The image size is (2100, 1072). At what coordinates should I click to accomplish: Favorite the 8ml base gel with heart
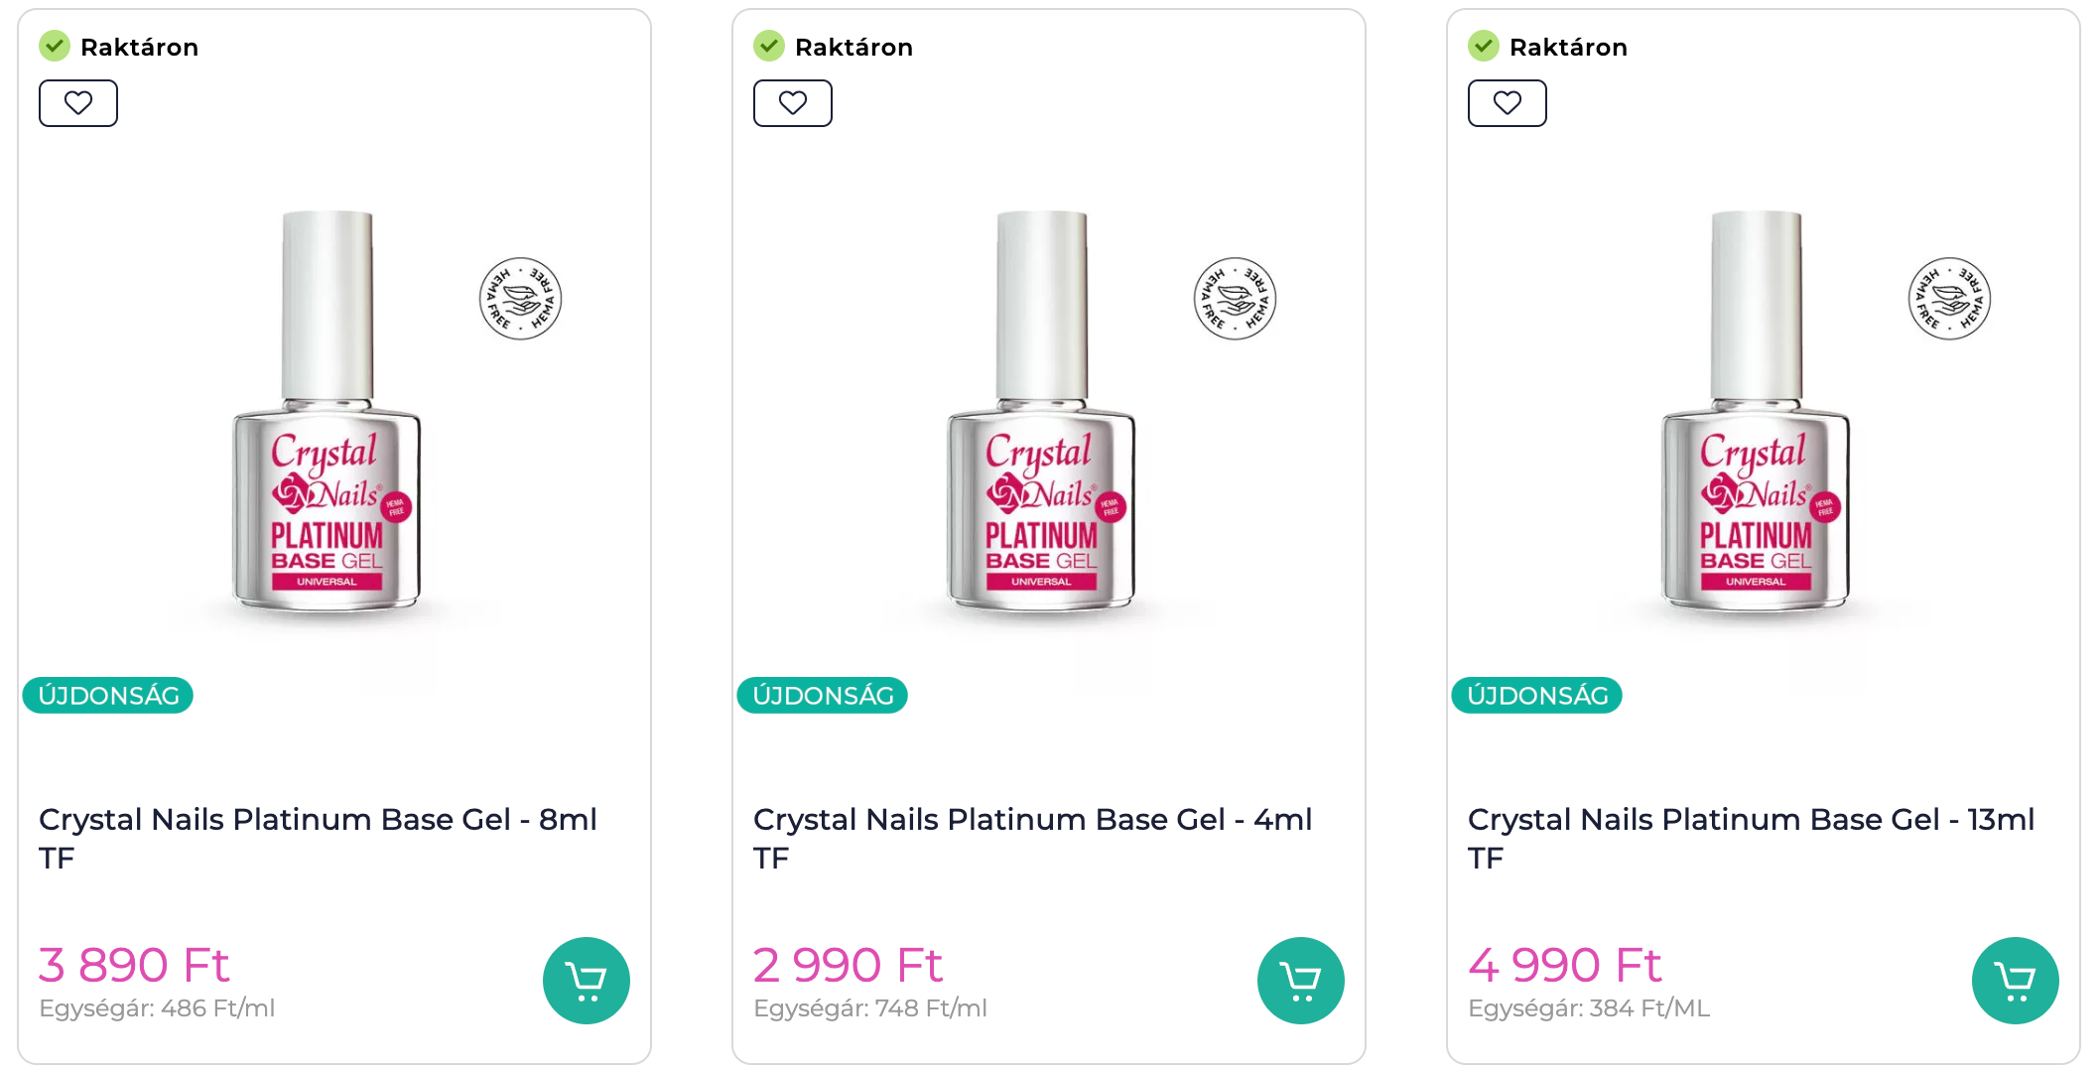click(x=78, y=103)
